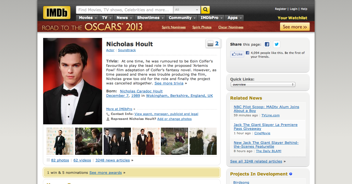Viewport: 352px width, 184px height.
Task: Click See all 3248 related articles
Action: pos(256,161)
